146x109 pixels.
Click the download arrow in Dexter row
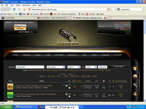pyautogui.click(x=69, y=85)
